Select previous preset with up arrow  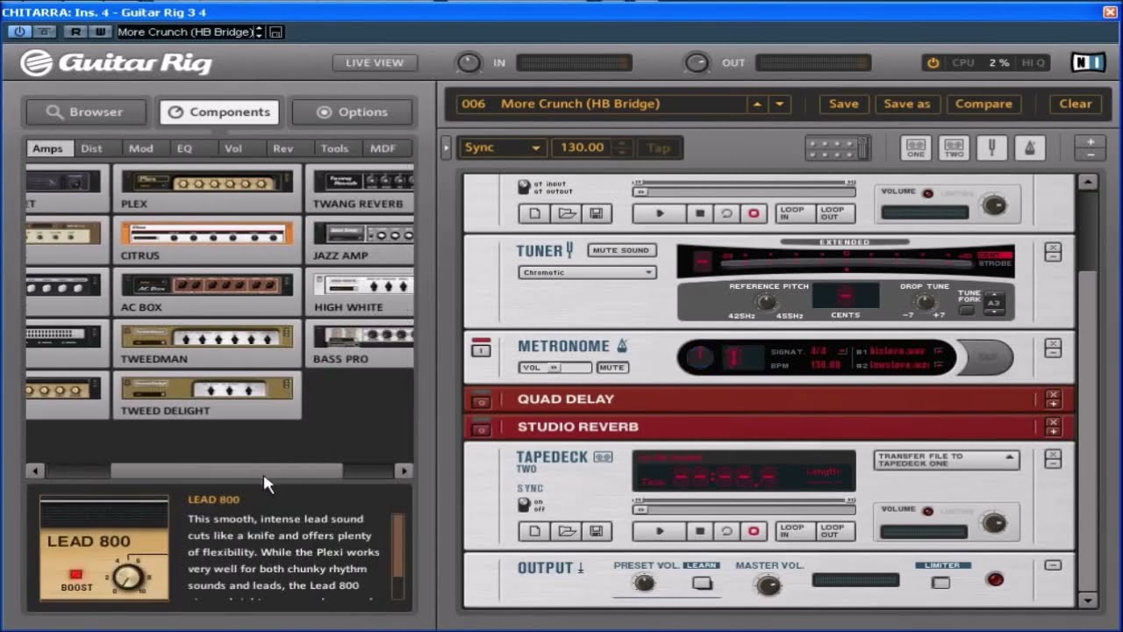[x=757, y=104]
